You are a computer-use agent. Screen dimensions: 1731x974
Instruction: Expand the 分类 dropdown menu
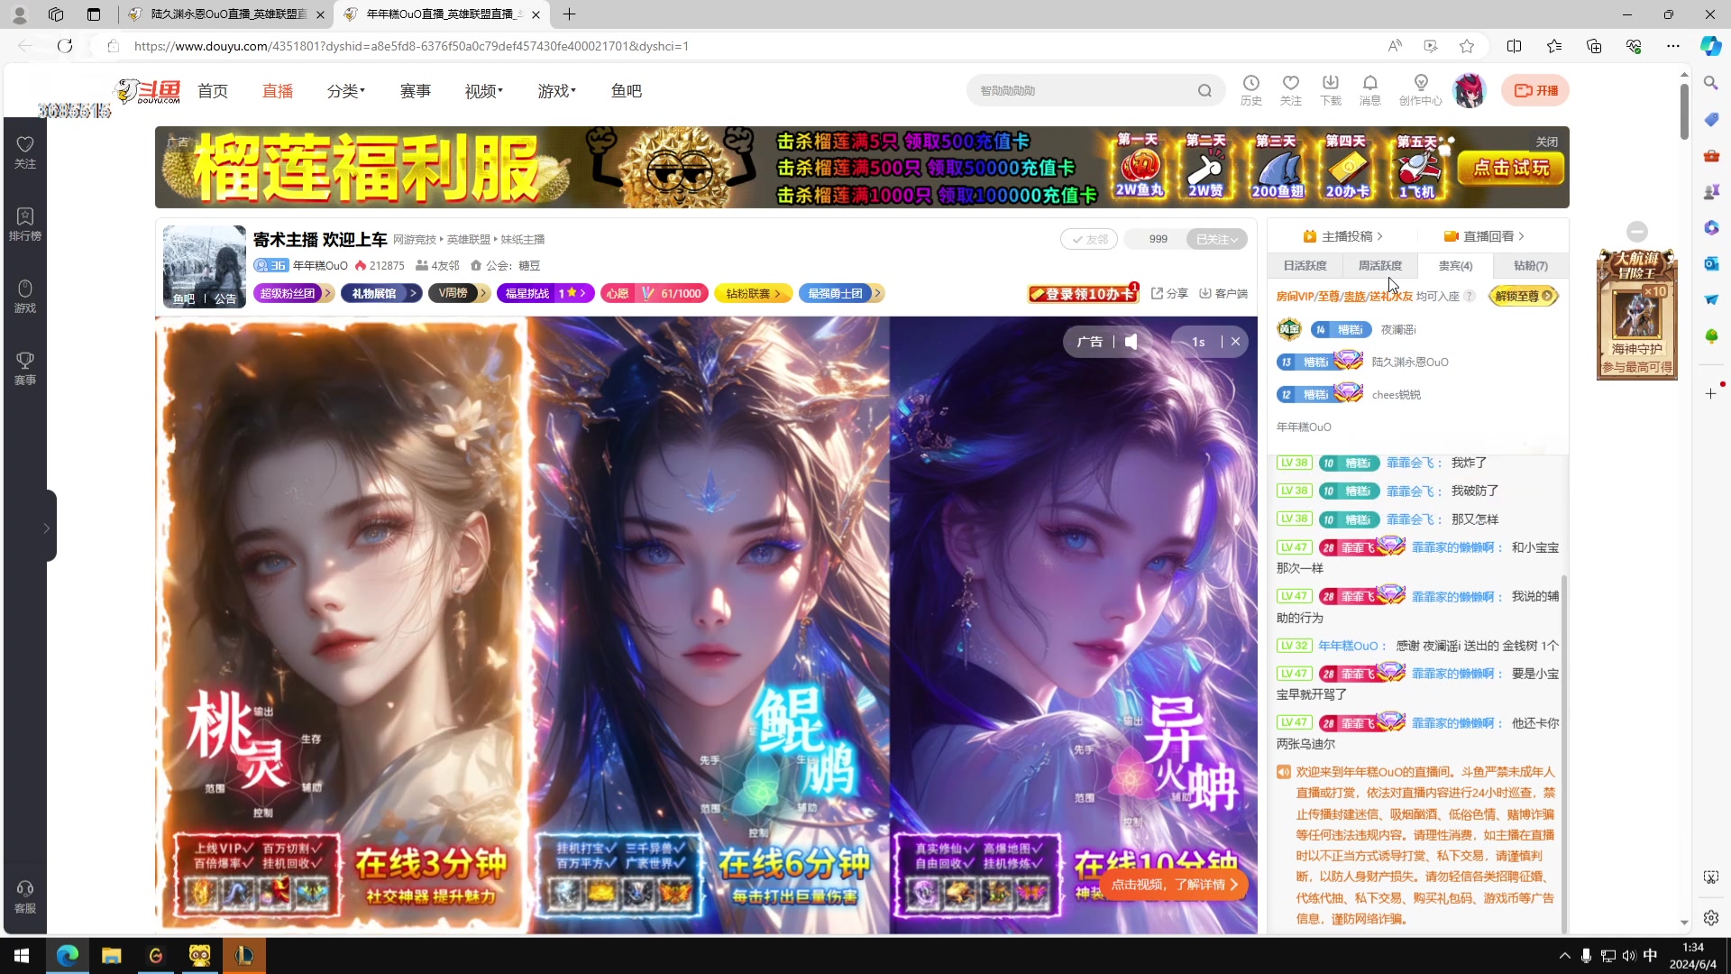click(346, 91)
